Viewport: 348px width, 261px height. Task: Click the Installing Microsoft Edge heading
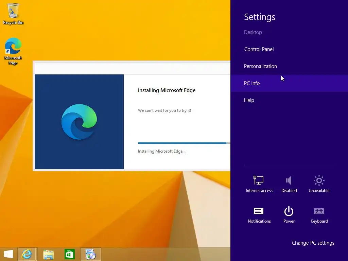point(167,90)
